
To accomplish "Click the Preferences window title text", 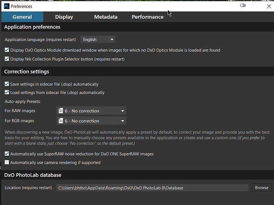I will 21,6.
